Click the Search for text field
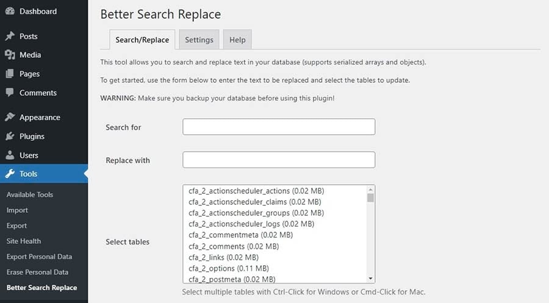 (x=279, y=127)
